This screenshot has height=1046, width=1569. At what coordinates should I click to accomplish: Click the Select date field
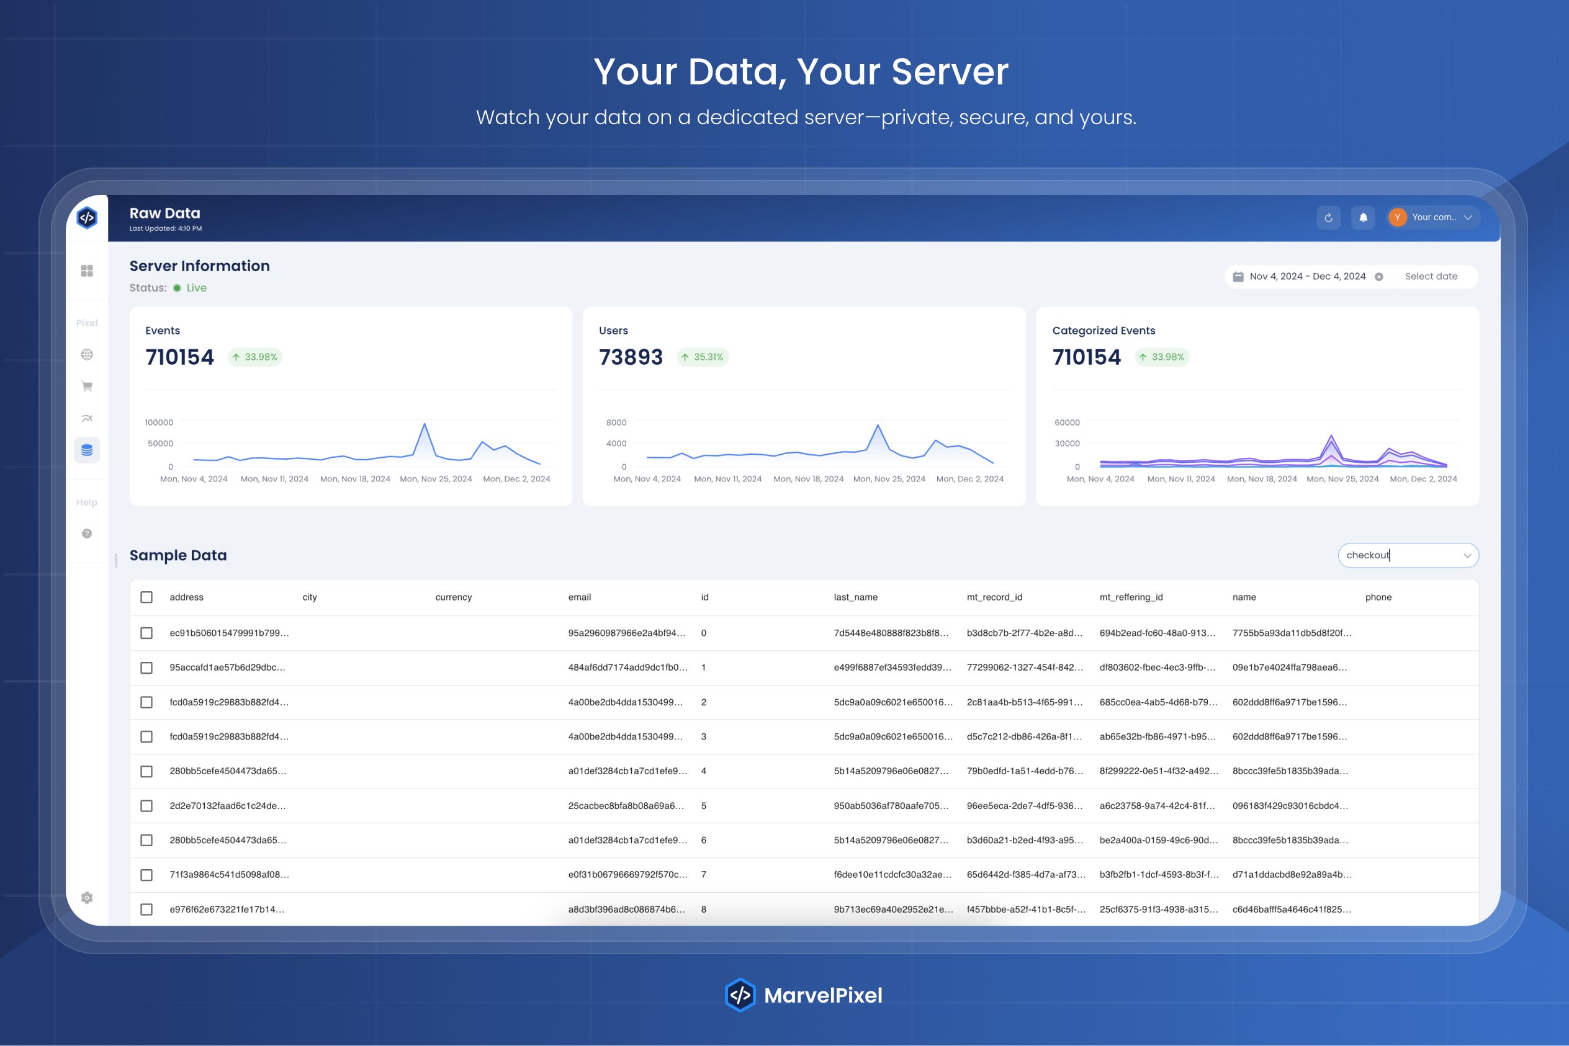[x=1431, y=276]
